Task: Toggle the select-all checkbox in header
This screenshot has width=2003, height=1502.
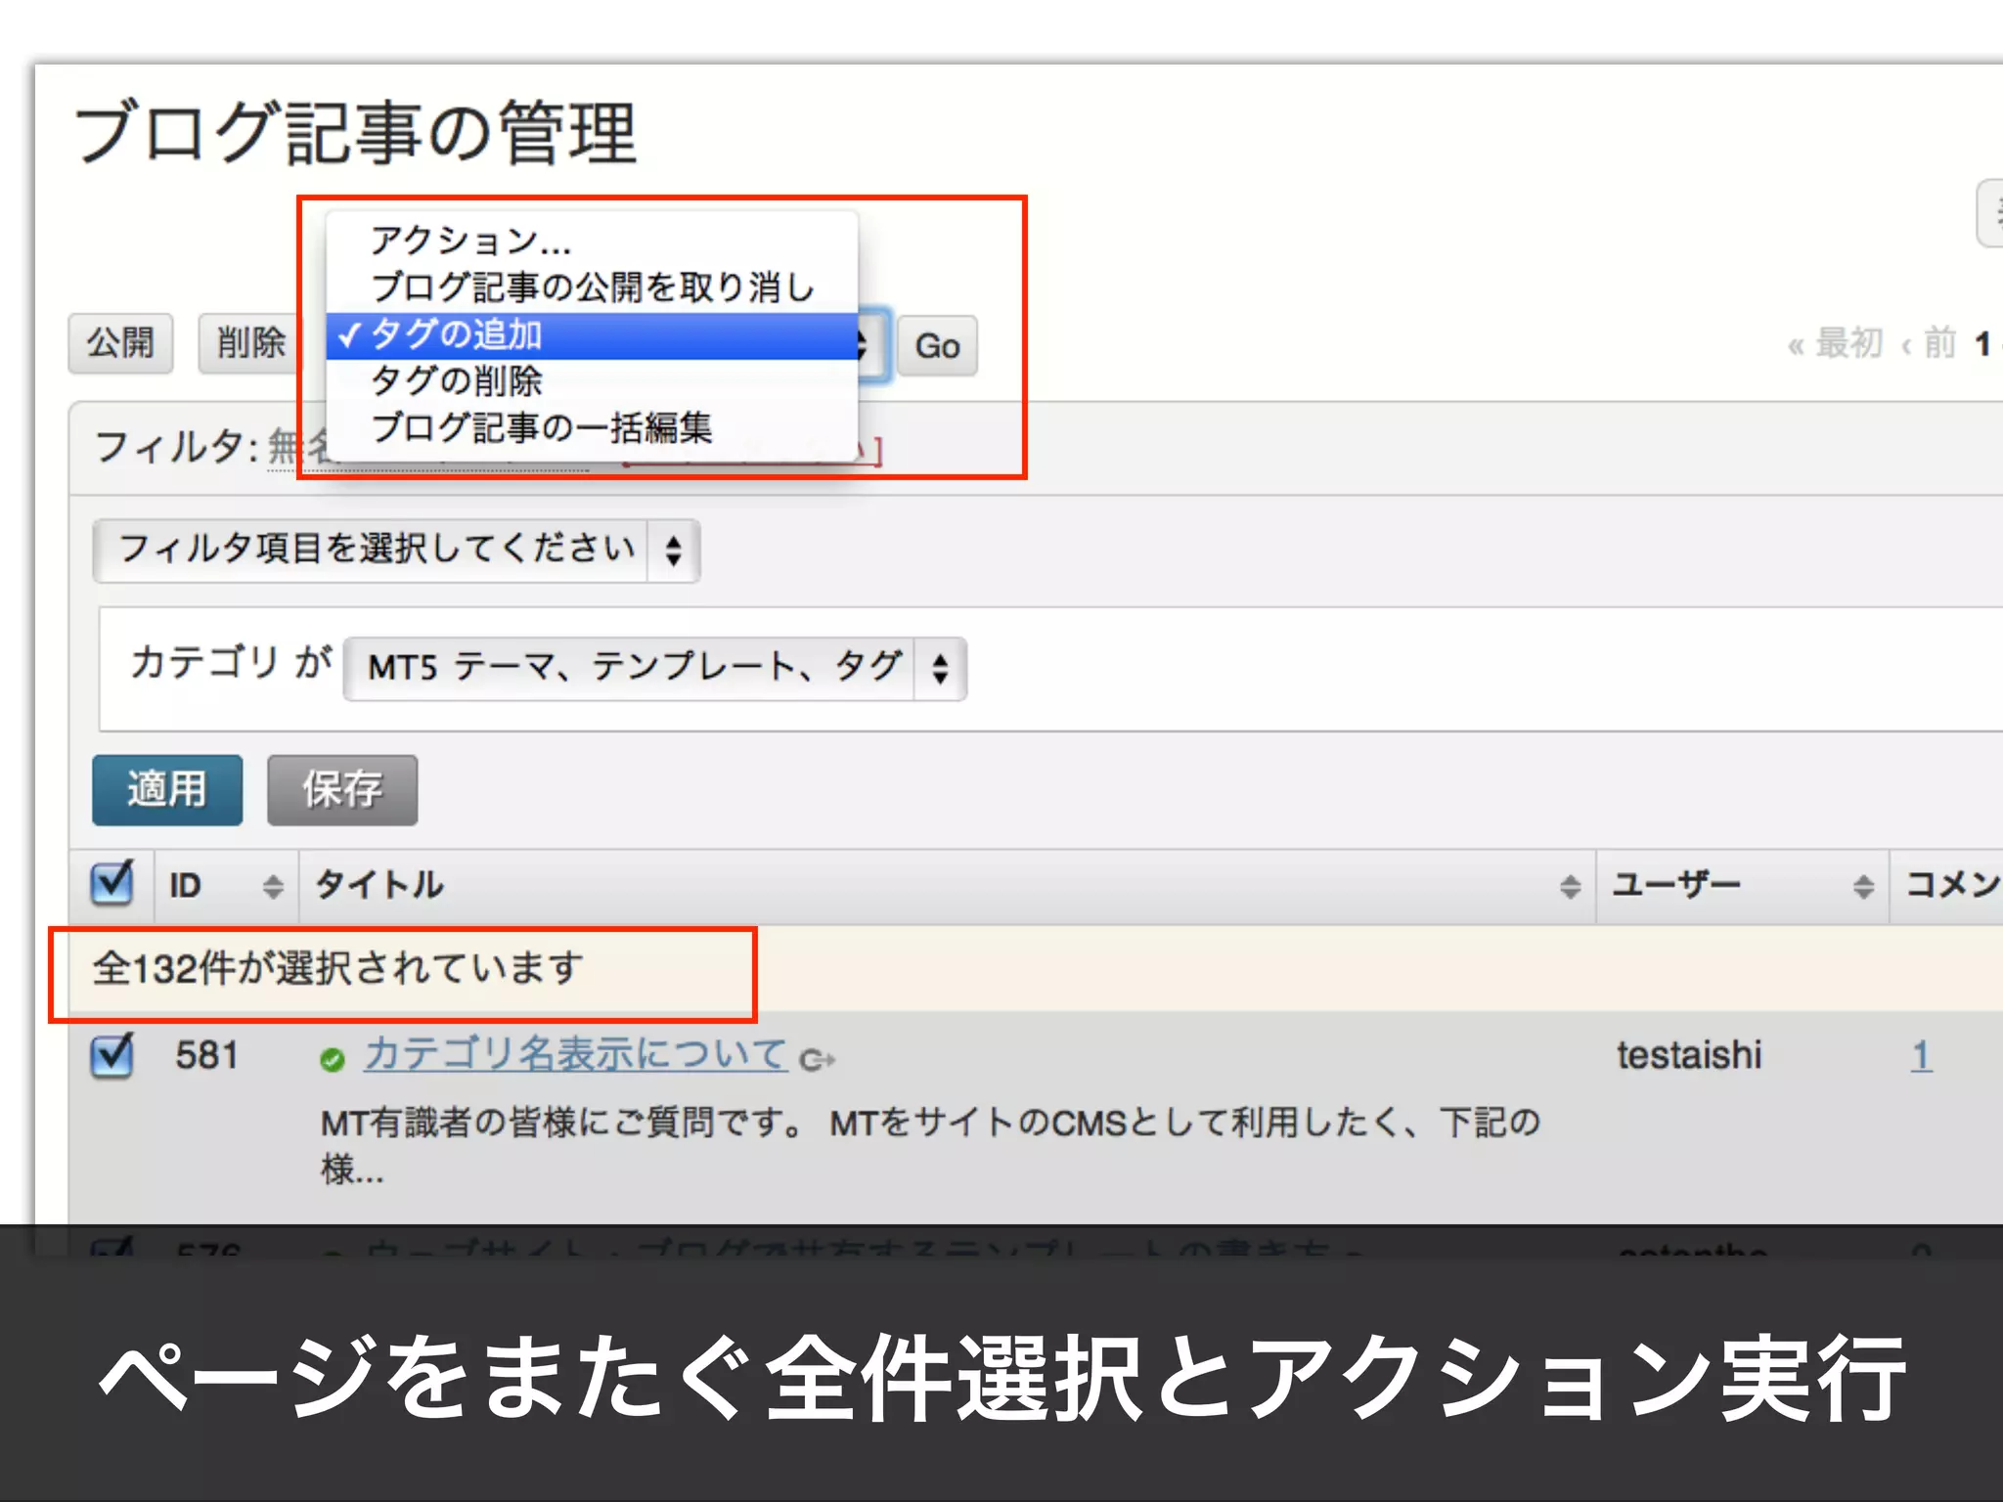Action: (x=112, y=883)
